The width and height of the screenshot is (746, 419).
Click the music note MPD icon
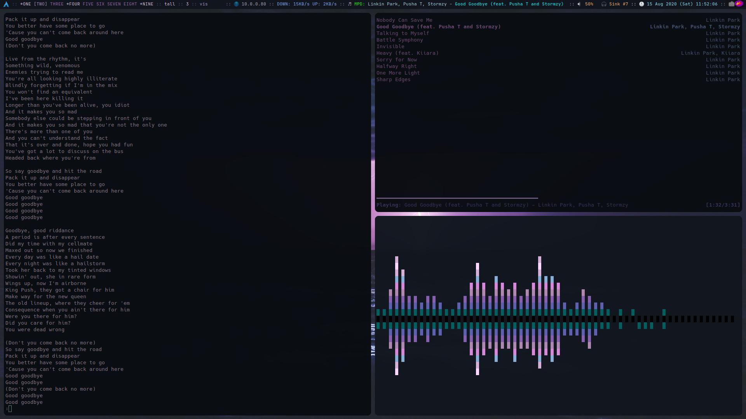350,4
